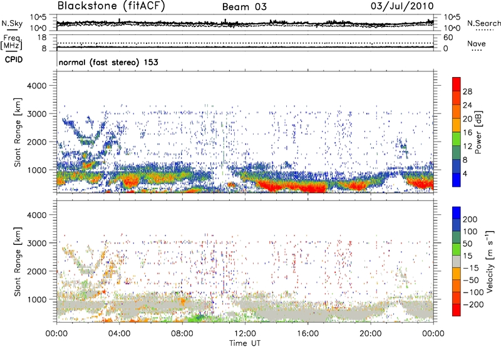
Task: Click the '2000' tick of the velocity panel
Action: point(37,271)
